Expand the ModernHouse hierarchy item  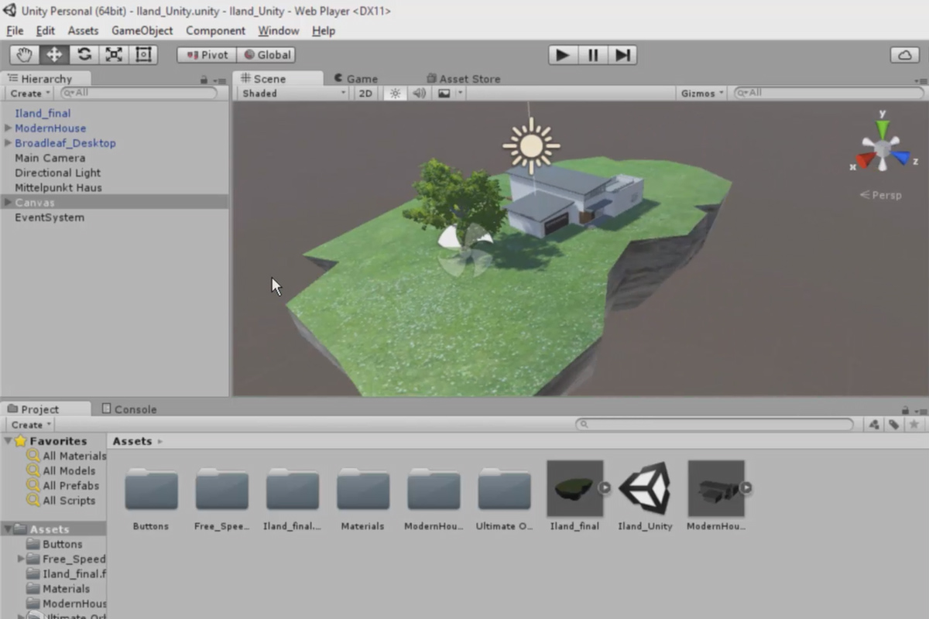pyautogui.click(x=7, y=128)
